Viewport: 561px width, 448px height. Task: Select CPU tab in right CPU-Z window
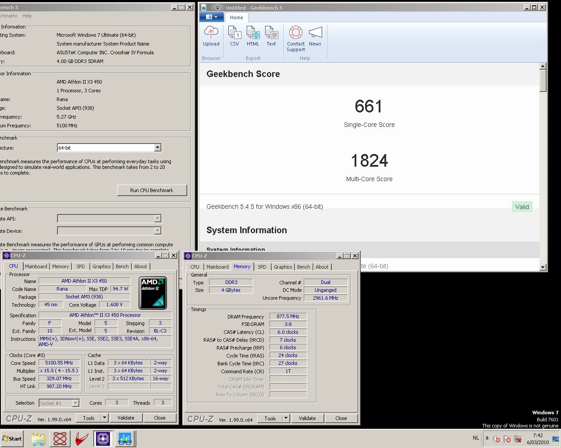pyautogui.click(x=195, y=267)
